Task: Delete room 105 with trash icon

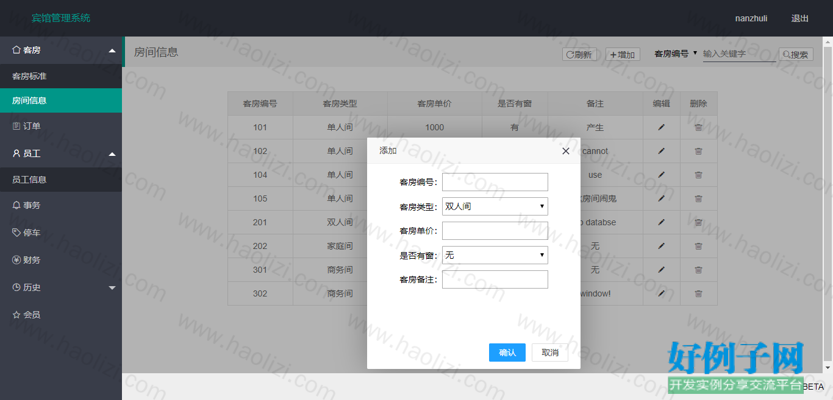Action: [x=699, y=198]
